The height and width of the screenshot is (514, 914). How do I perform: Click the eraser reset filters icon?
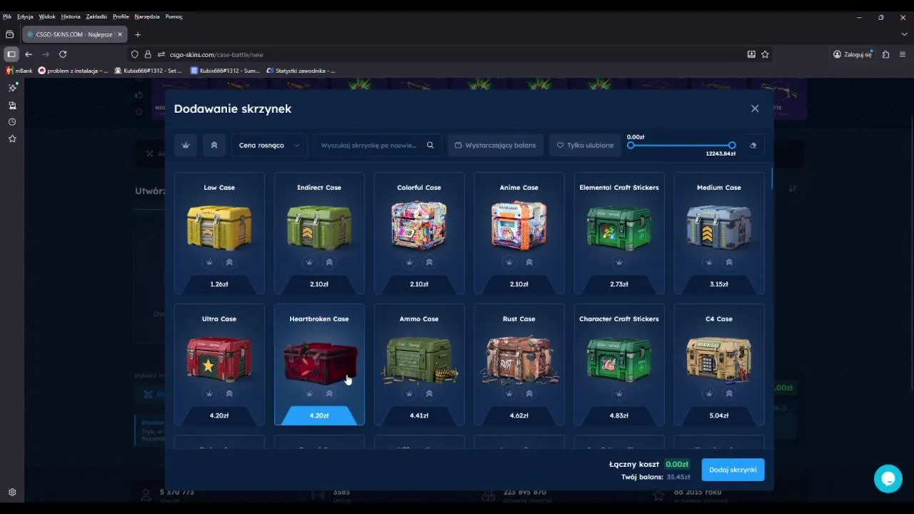click(753, 145)
